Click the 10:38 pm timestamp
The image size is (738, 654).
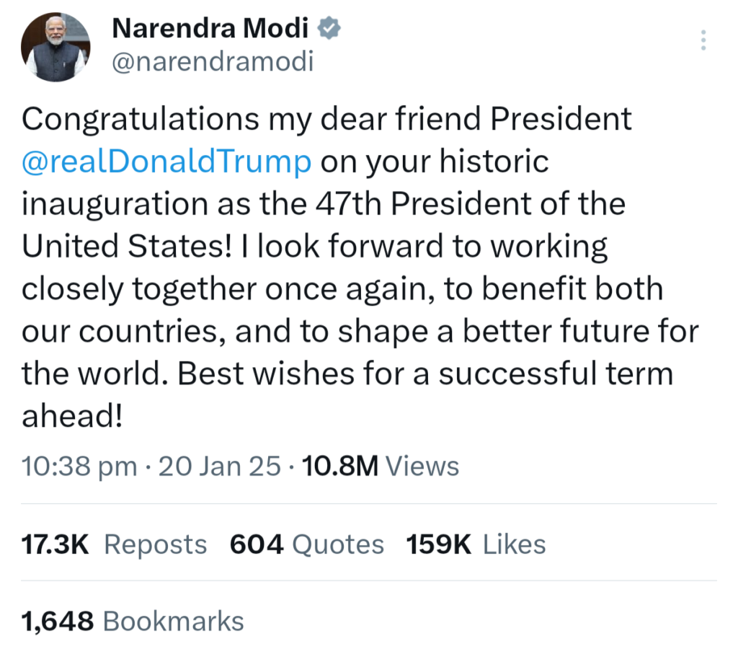79,467
